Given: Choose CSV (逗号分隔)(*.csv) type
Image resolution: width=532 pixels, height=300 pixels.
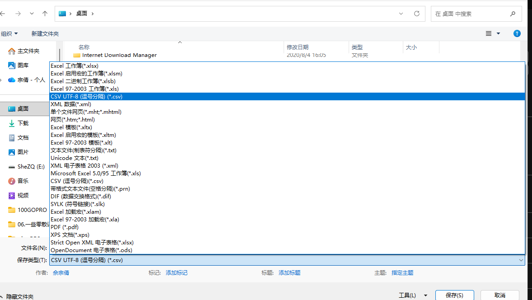Looking at the screenshot, I should pyautogui.click(x=287, y=181).
